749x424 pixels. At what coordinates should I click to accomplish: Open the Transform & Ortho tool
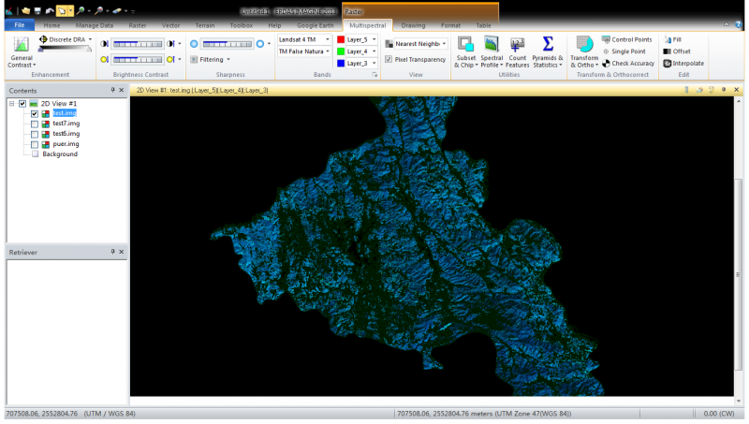pos(584,45)
